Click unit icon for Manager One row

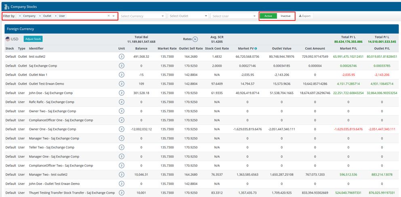(122, 156)
